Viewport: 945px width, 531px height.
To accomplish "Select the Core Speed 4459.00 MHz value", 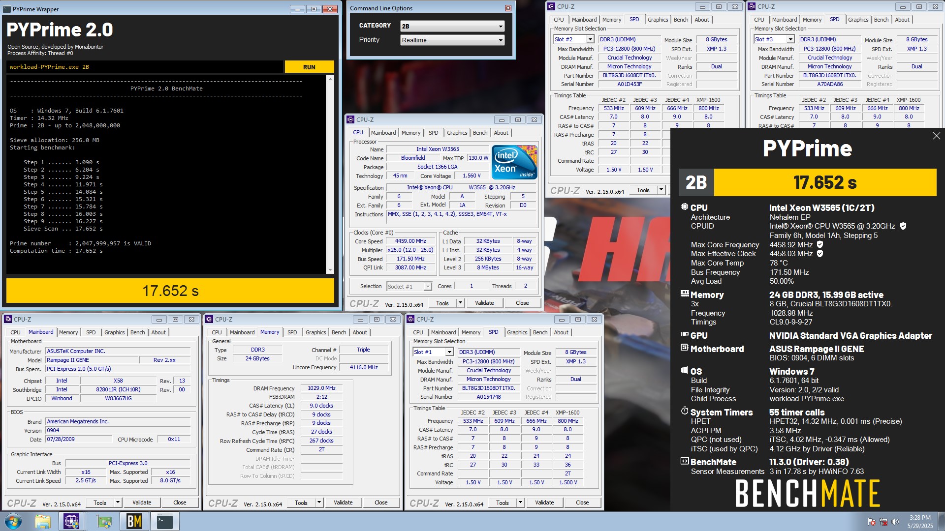I will [410, 241].
